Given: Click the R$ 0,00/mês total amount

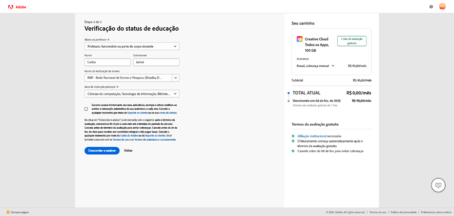Looking at the screenshot, I should click(x=359, y=93).
